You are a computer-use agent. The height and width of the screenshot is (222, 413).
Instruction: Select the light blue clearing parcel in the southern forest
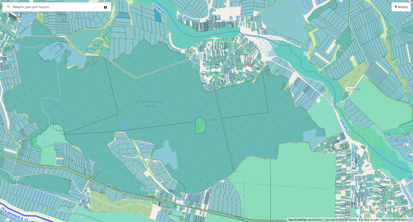tap(165, 155)
